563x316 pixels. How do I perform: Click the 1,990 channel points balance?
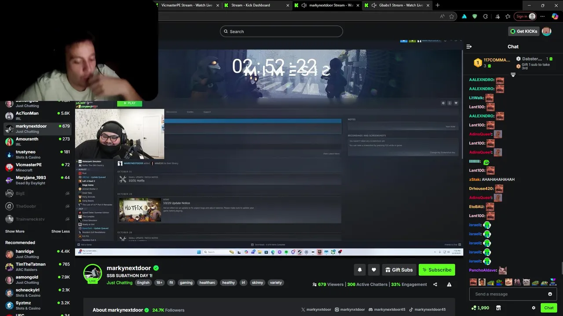480,308
